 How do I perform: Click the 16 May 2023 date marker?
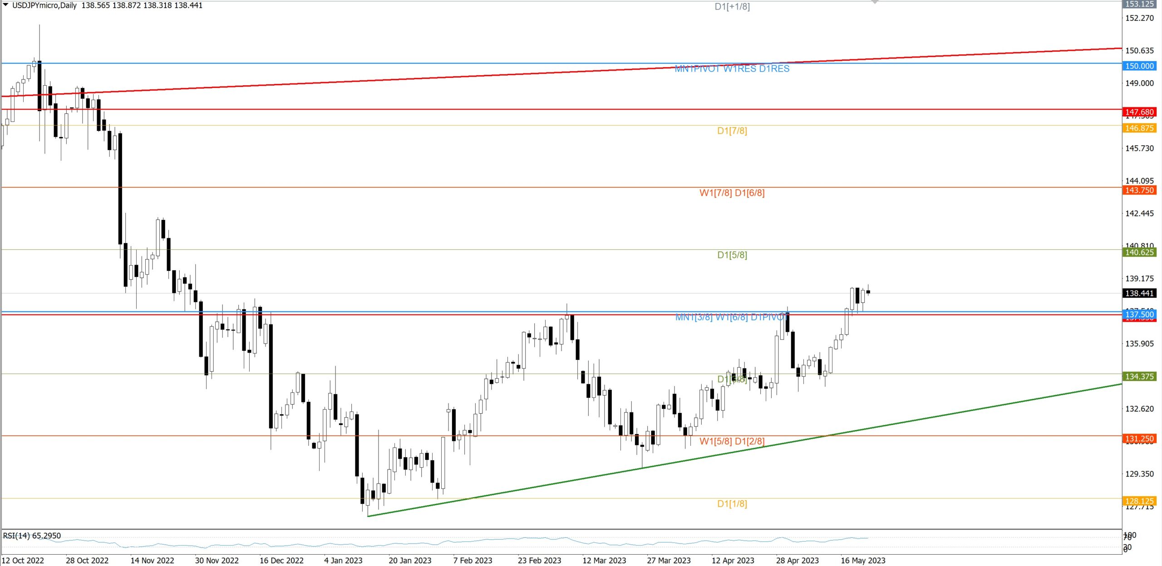[862, 561]
